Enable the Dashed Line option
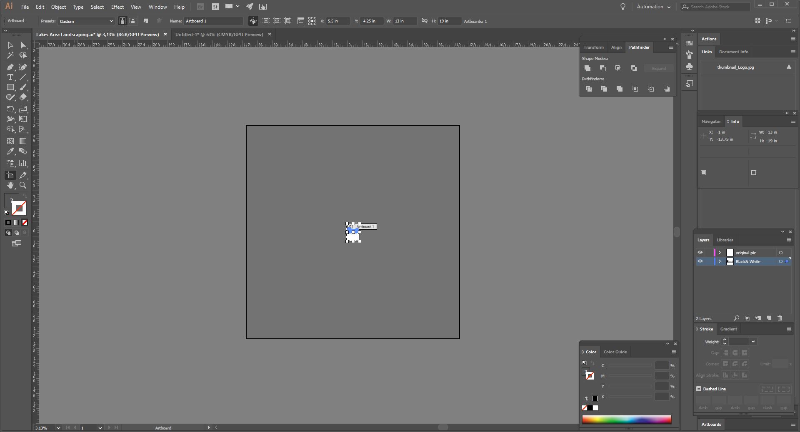 [698, 389]
